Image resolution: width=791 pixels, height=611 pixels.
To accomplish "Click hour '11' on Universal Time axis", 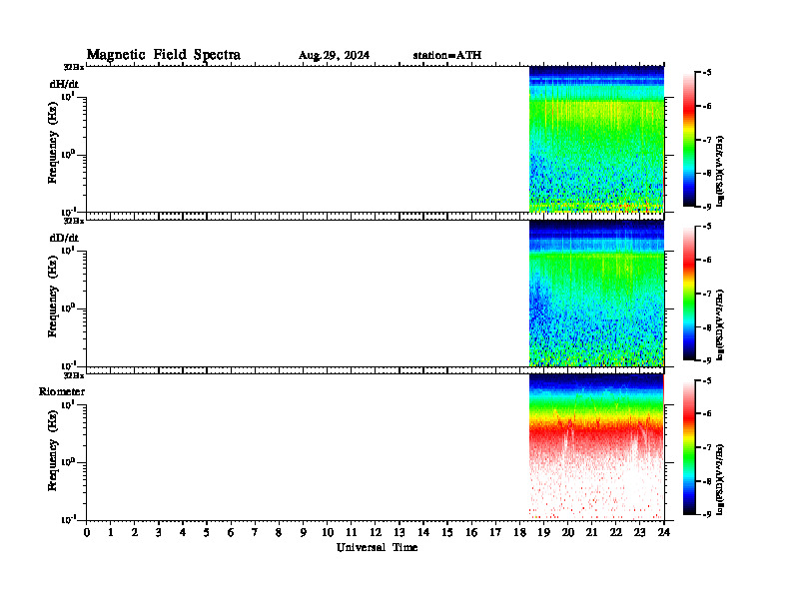I will click(352, 533).
